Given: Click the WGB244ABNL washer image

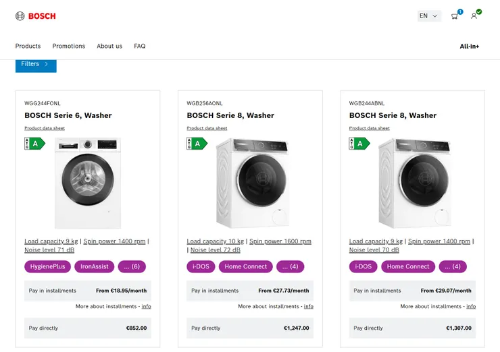Looking at the screenshot, I should click(413, 182).
